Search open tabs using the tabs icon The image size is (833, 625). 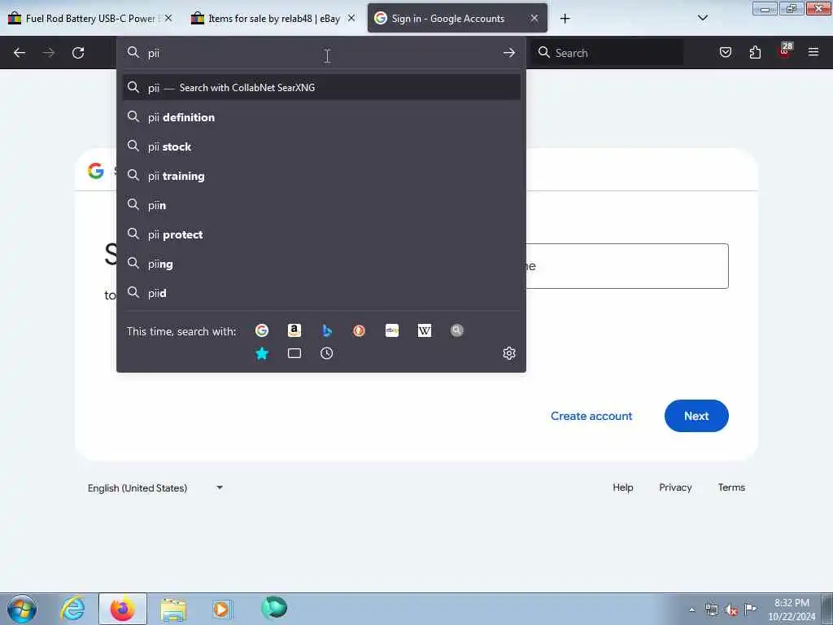tap(294, 353)
